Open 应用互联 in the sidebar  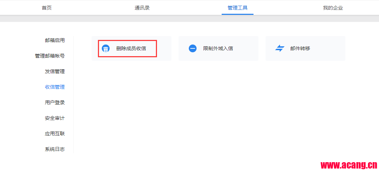click(x=55, y=134)
